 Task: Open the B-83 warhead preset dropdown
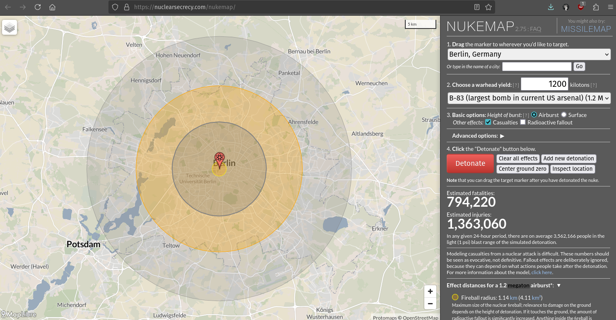click(529, 98)
